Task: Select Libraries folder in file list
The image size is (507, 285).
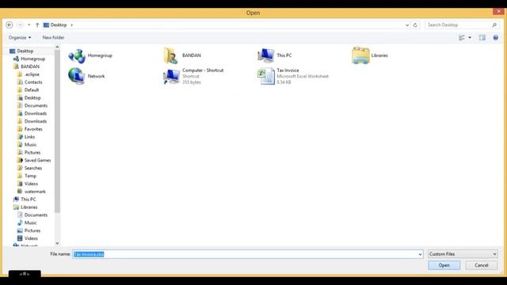Action: pyautogui.click(x=370, y=55)
